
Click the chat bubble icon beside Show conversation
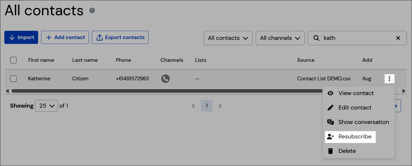coord(330,122)
